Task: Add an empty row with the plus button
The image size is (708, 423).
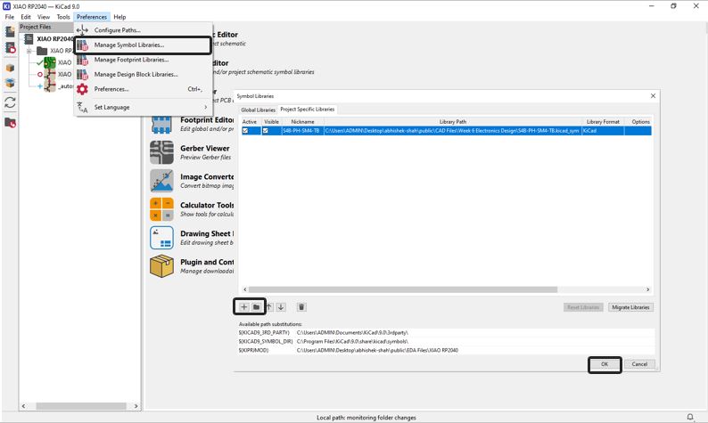Action: click(x=243, y=307)
